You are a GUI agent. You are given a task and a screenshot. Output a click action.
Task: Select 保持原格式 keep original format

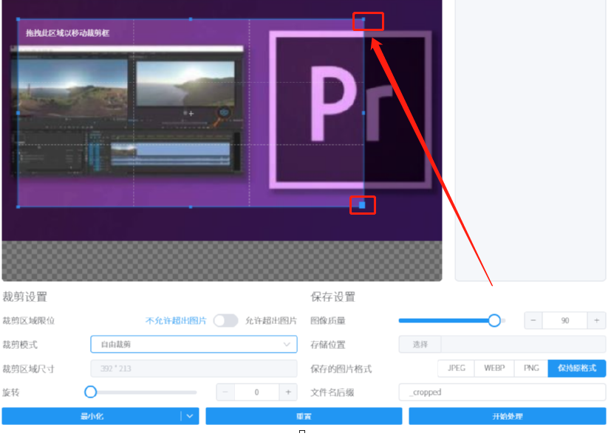(577, 368)
